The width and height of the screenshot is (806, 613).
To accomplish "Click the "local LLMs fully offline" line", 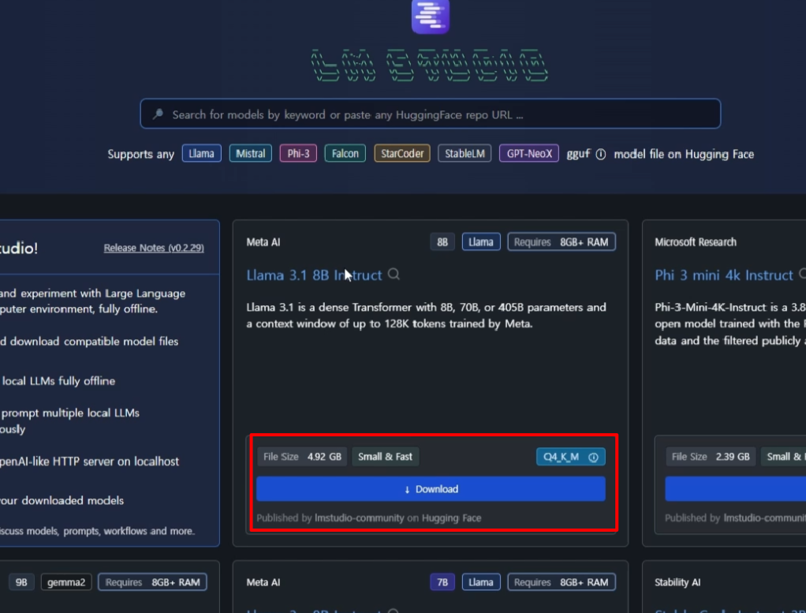I will pyautogui.click(x=58, y=381).
